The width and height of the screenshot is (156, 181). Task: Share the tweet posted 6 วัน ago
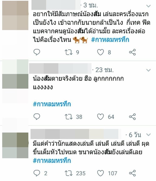click(x=132, y=173)
